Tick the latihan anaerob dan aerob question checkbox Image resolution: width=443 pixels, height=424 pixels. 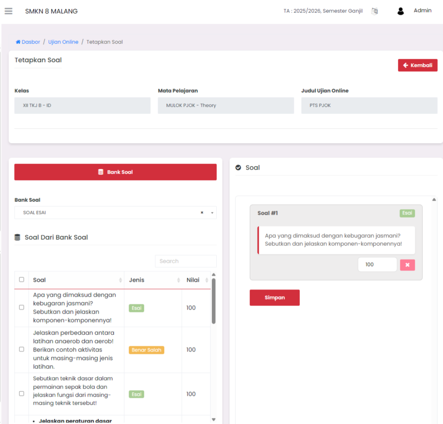[22, 349]
